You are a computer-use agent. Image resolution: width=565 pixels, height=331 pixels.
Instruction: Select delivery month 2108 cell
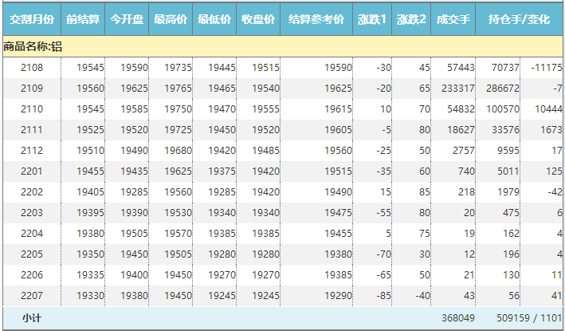click(x=32, y=68)
